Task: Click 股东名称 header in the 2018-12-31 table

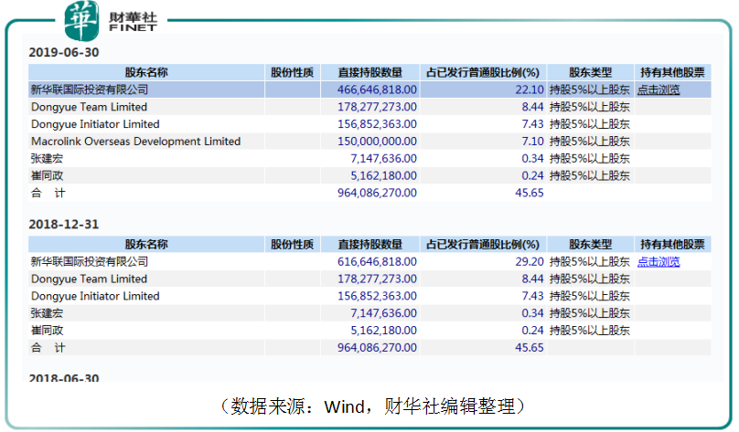Action: pos(146,244)
